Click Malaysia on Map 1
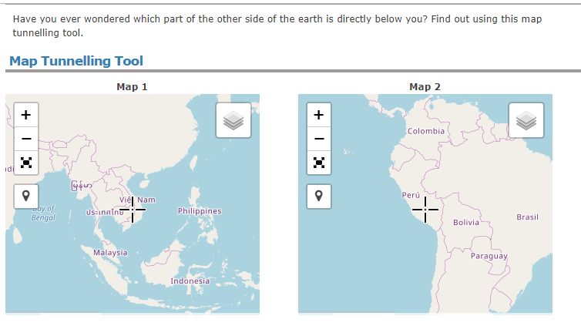 pyautogui.click(x=110, y=253)
